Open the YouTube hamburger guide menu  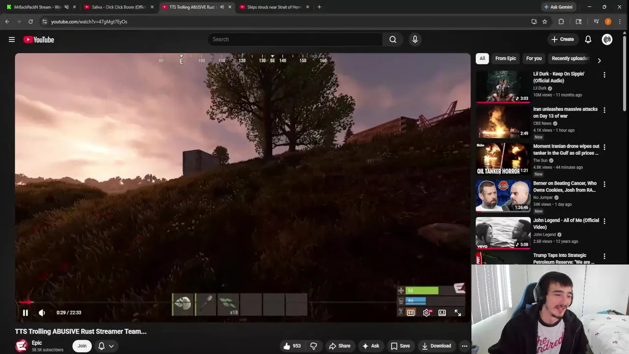12,39
